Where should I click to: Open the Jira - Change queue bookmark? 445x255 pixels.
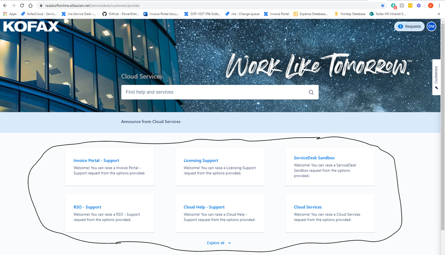(x=242, y=14)
